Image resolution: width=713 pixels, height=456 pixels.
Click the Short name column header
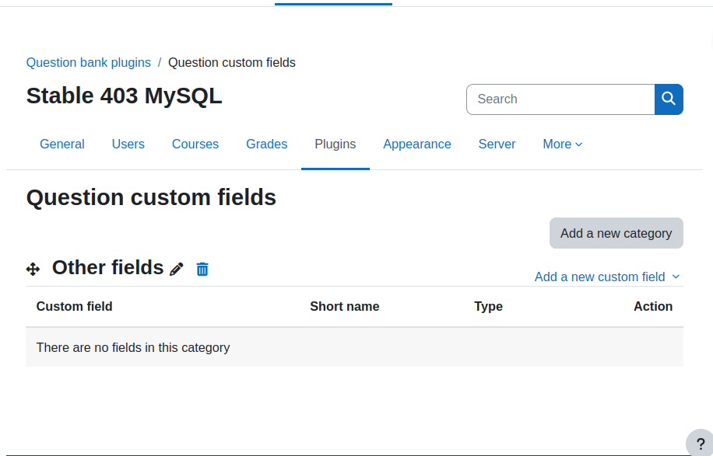(x=345, y=307)
